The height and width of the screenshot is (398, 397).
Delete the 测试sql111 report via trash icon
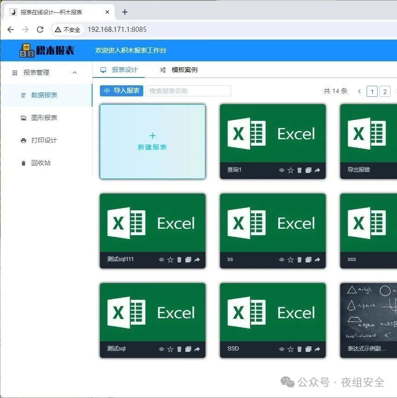coord(179,259)
